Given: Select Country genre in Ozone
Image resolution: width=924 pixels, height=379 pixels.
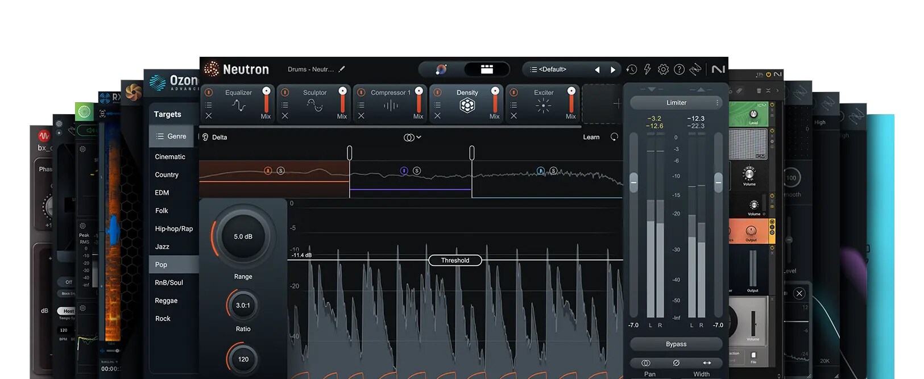Looking at the screenshot, I should pos(167,175).
